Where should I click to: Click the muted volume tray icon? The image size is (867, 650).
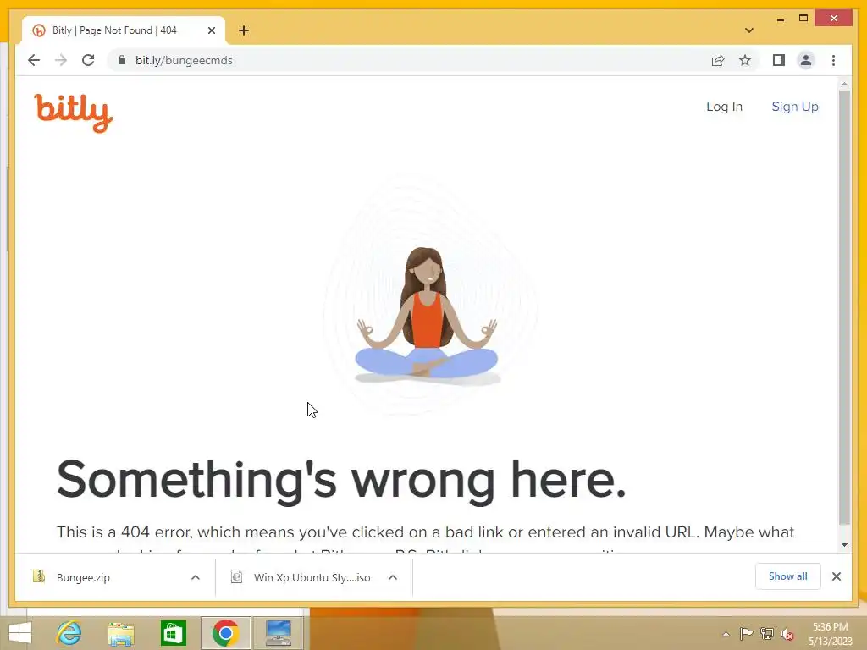pos(787,634)
